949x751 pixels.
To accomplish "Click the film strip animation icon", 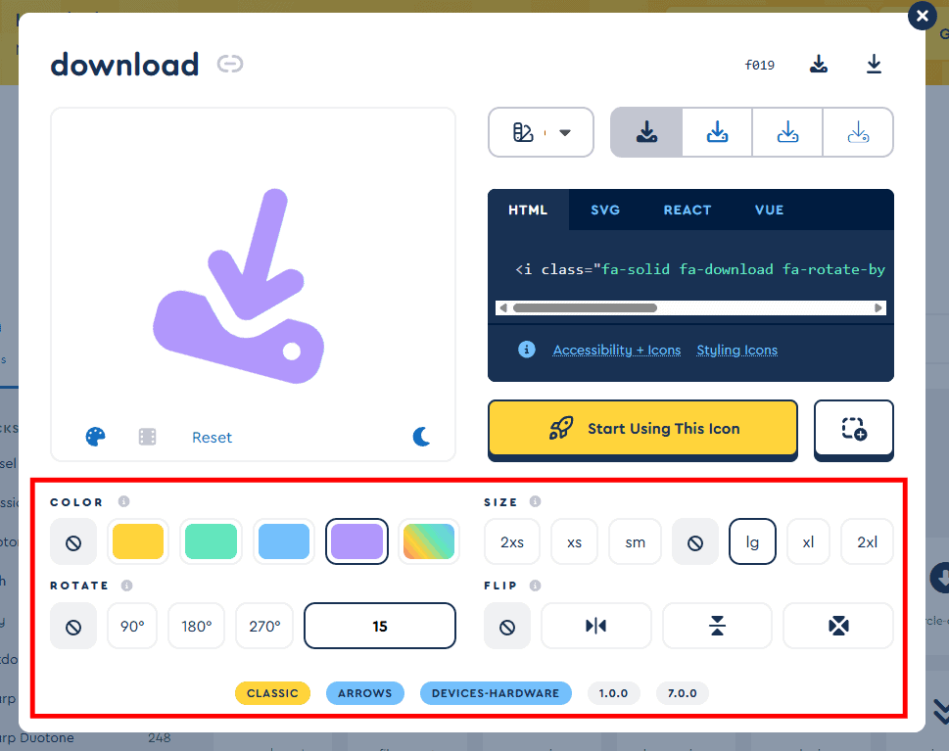I will pos(147,437).
